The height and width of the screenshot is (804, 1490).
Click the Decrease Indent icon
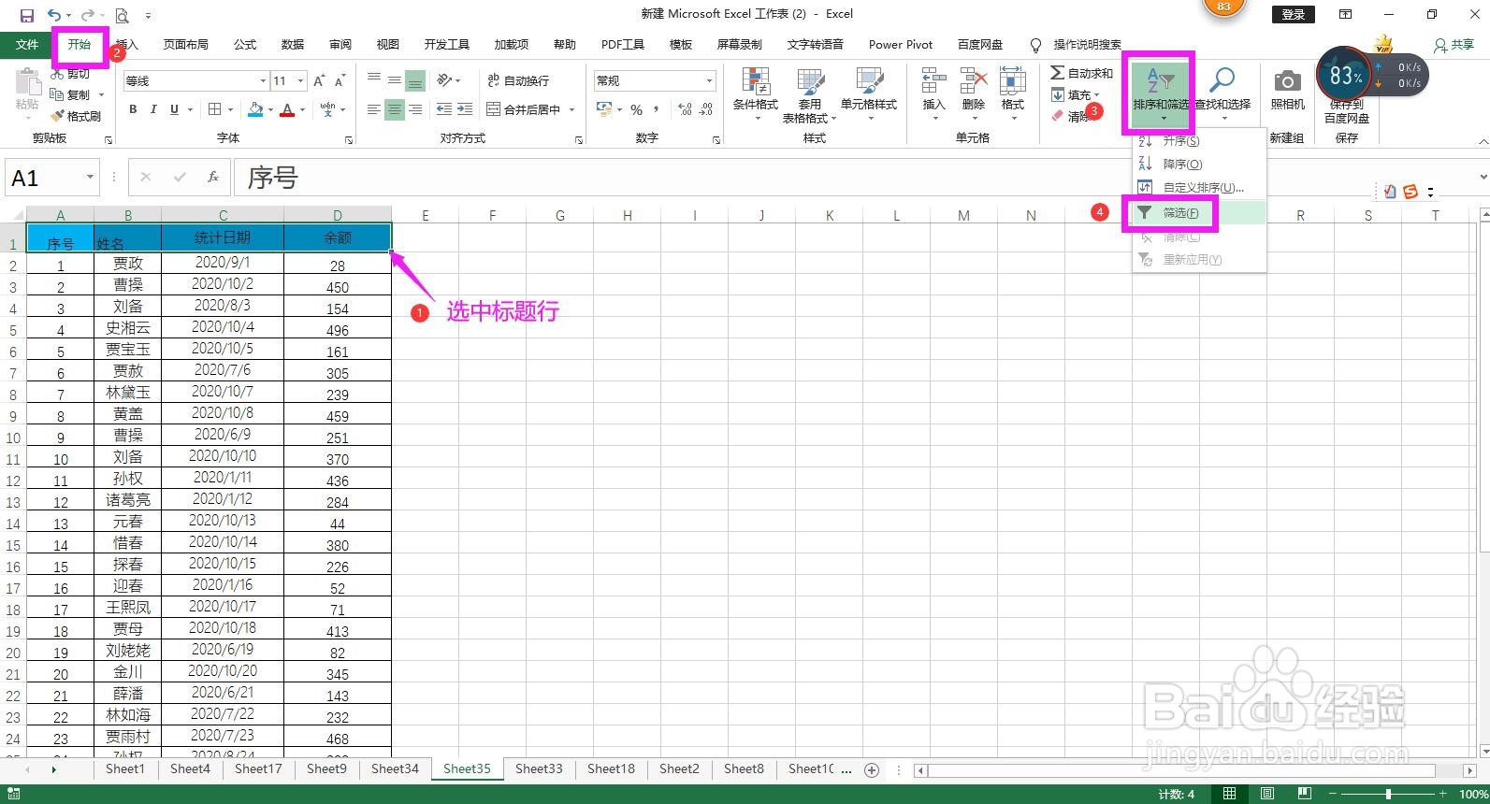pos(444,110)
